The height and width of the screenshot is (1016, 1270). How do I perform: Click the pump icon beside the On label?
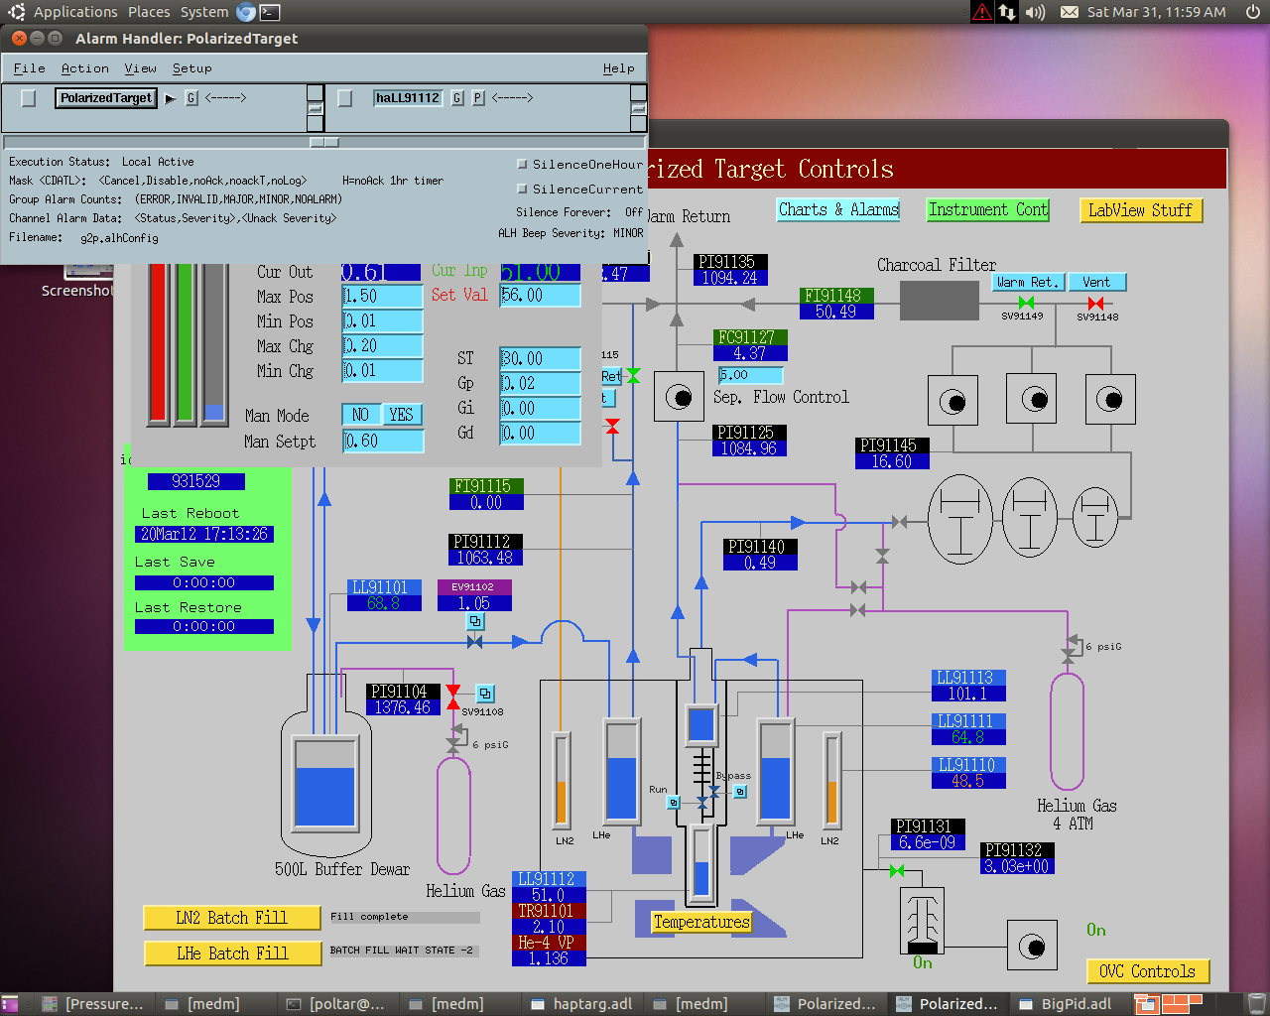[1032, 946]
